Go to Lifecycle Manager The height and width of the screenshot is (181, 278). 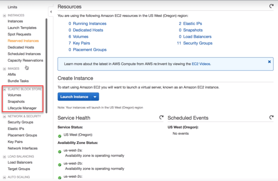pos(22,108)
